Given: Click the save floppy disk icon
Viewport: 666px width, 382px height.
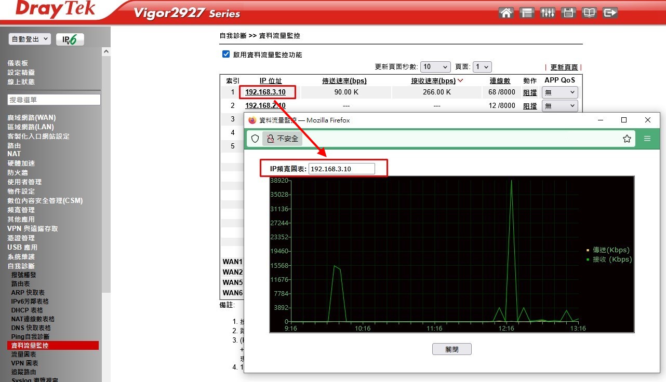Looking at the screenshot, I should click(x=568, y=13).
